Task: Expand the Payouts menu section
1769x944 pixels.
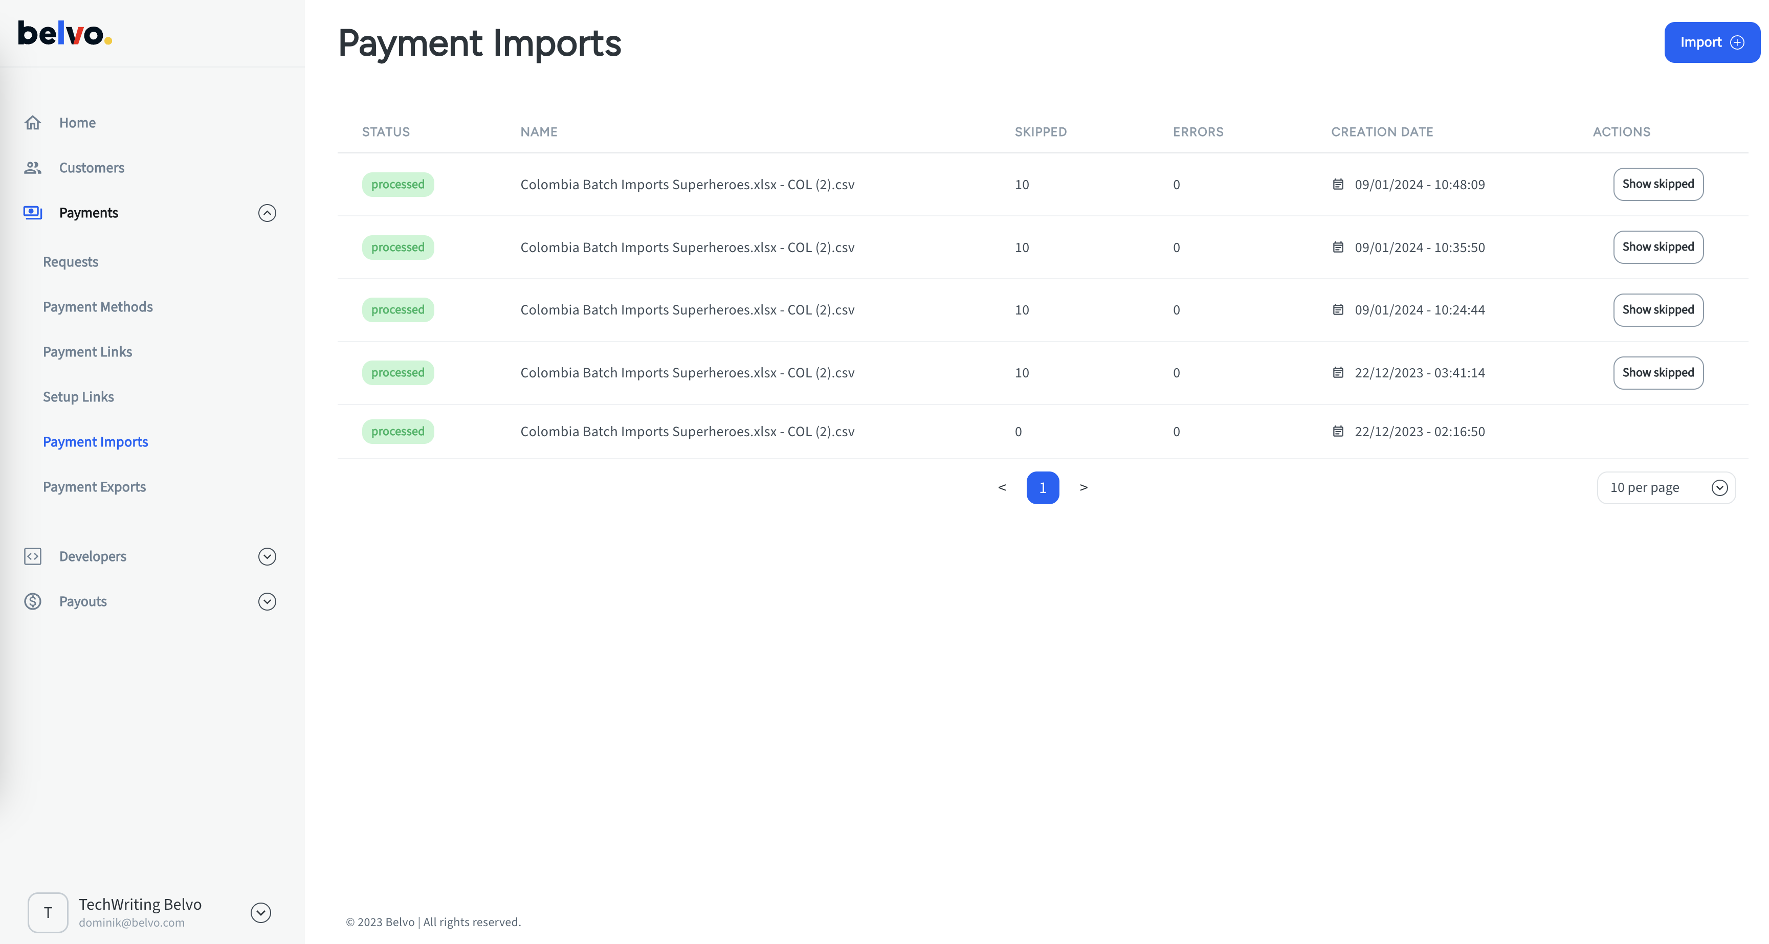Action: pos(267,601)
